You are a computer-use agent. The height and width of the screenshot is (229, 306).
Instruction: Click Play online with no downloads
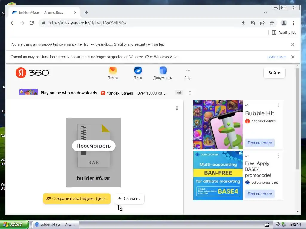69,93
